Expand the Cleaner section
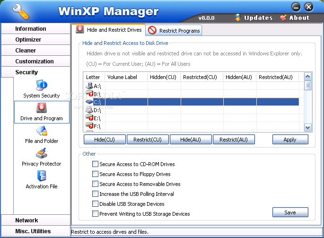 click(x=35, y=51)
